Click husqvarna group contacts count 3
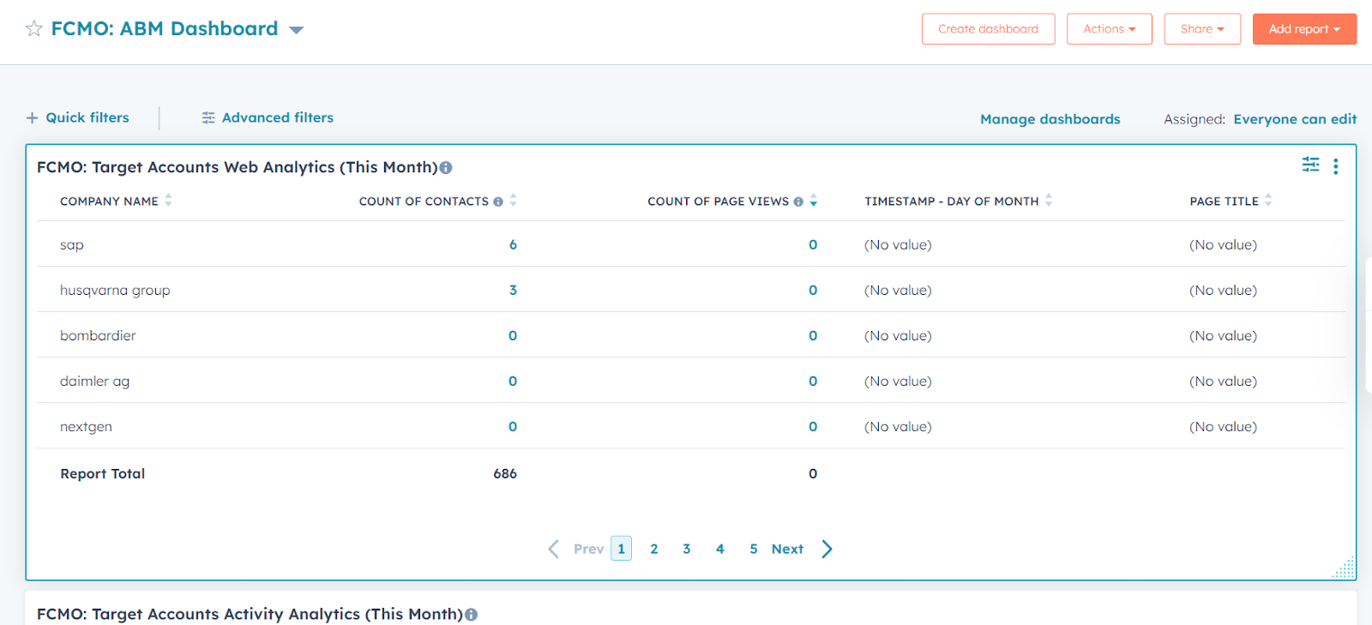Screen dimensions: 1372x625 click(513, 290)
